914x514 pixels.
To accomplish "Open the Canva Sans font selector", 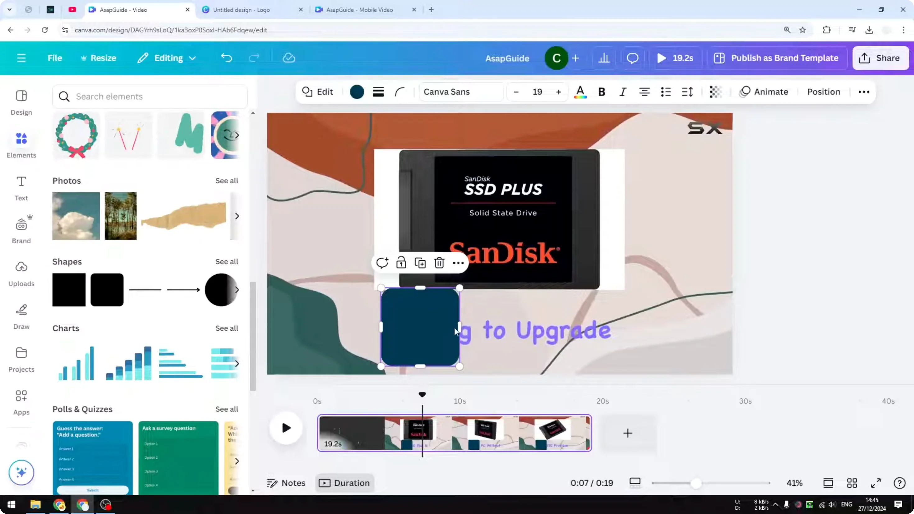I will coord(461,92).
